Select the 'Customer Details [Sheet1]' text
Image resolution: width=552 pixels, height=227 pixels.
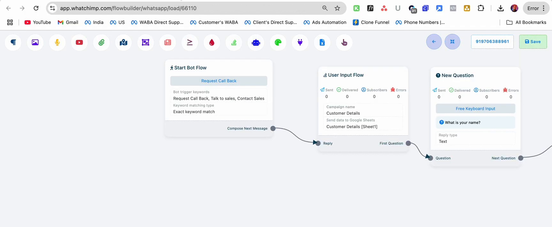[x=352, y=127]
